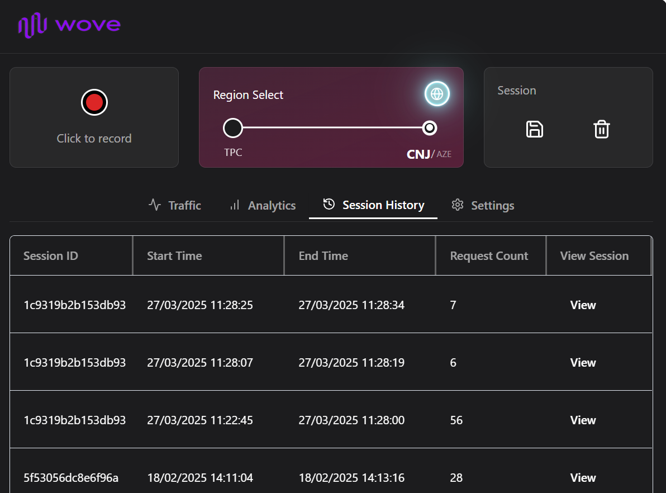View the session started at 11:28:25

[x=583, y=305]
